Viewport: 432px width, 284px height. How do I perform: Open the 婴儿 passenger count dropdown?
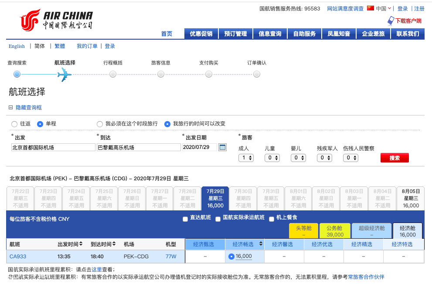[x=298, y=158]
